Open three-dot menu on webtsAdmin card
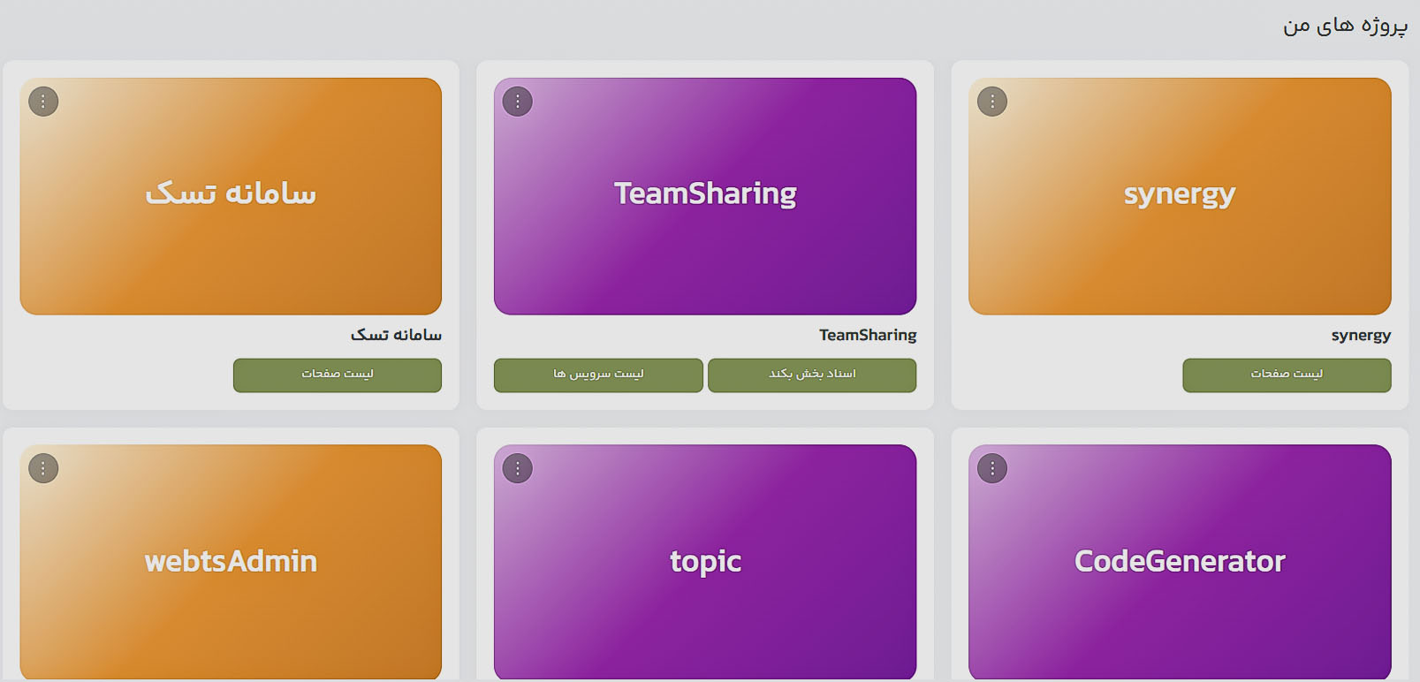This screenshot has width=1420, height=682. [x=43, y=468]
